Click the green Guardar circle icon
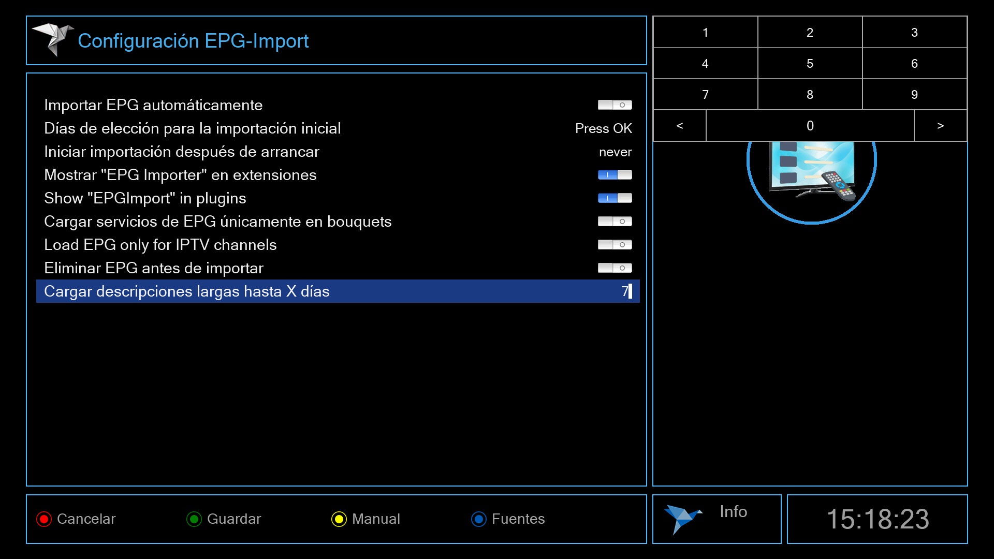This screenshot has width=994, height=559. click(x=194, y=519)
